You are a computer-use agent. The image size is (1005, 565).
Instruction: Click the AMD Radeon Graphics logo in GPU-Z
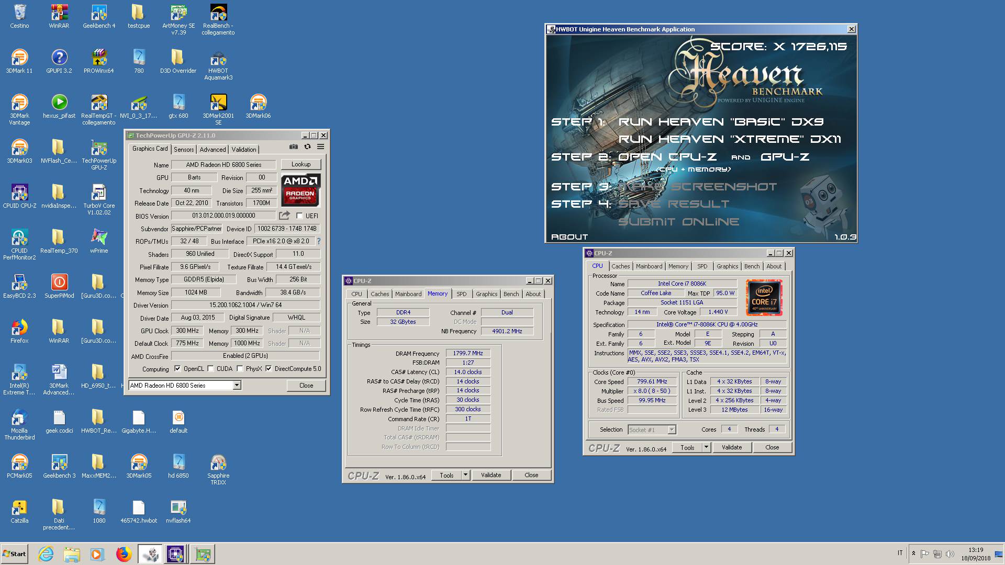pos(300,189)
